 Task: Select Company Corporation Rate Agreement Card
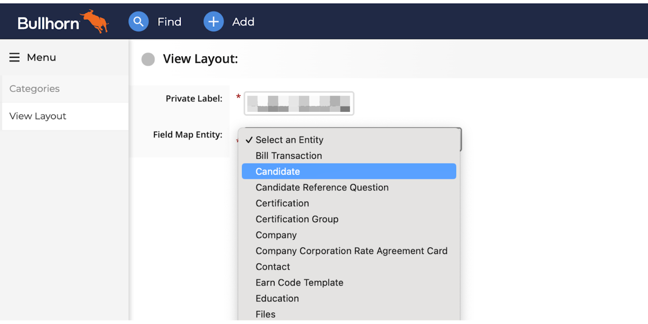point(351,251)
